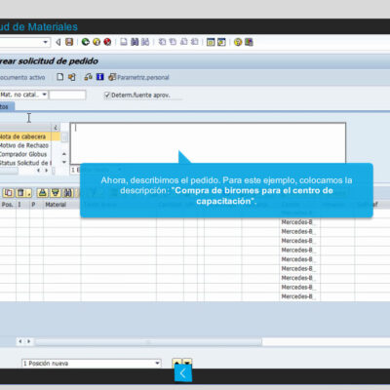Screen dimensions: 390x390
Task: Click the up arrow next to Posición nueva
Action: (x=176, y=363)
